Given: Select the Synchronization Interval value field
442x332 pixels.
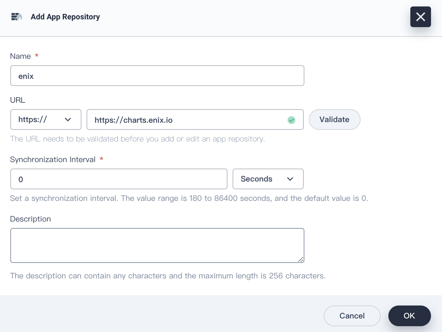Looking at the screenshot, I should coord(119,179).
